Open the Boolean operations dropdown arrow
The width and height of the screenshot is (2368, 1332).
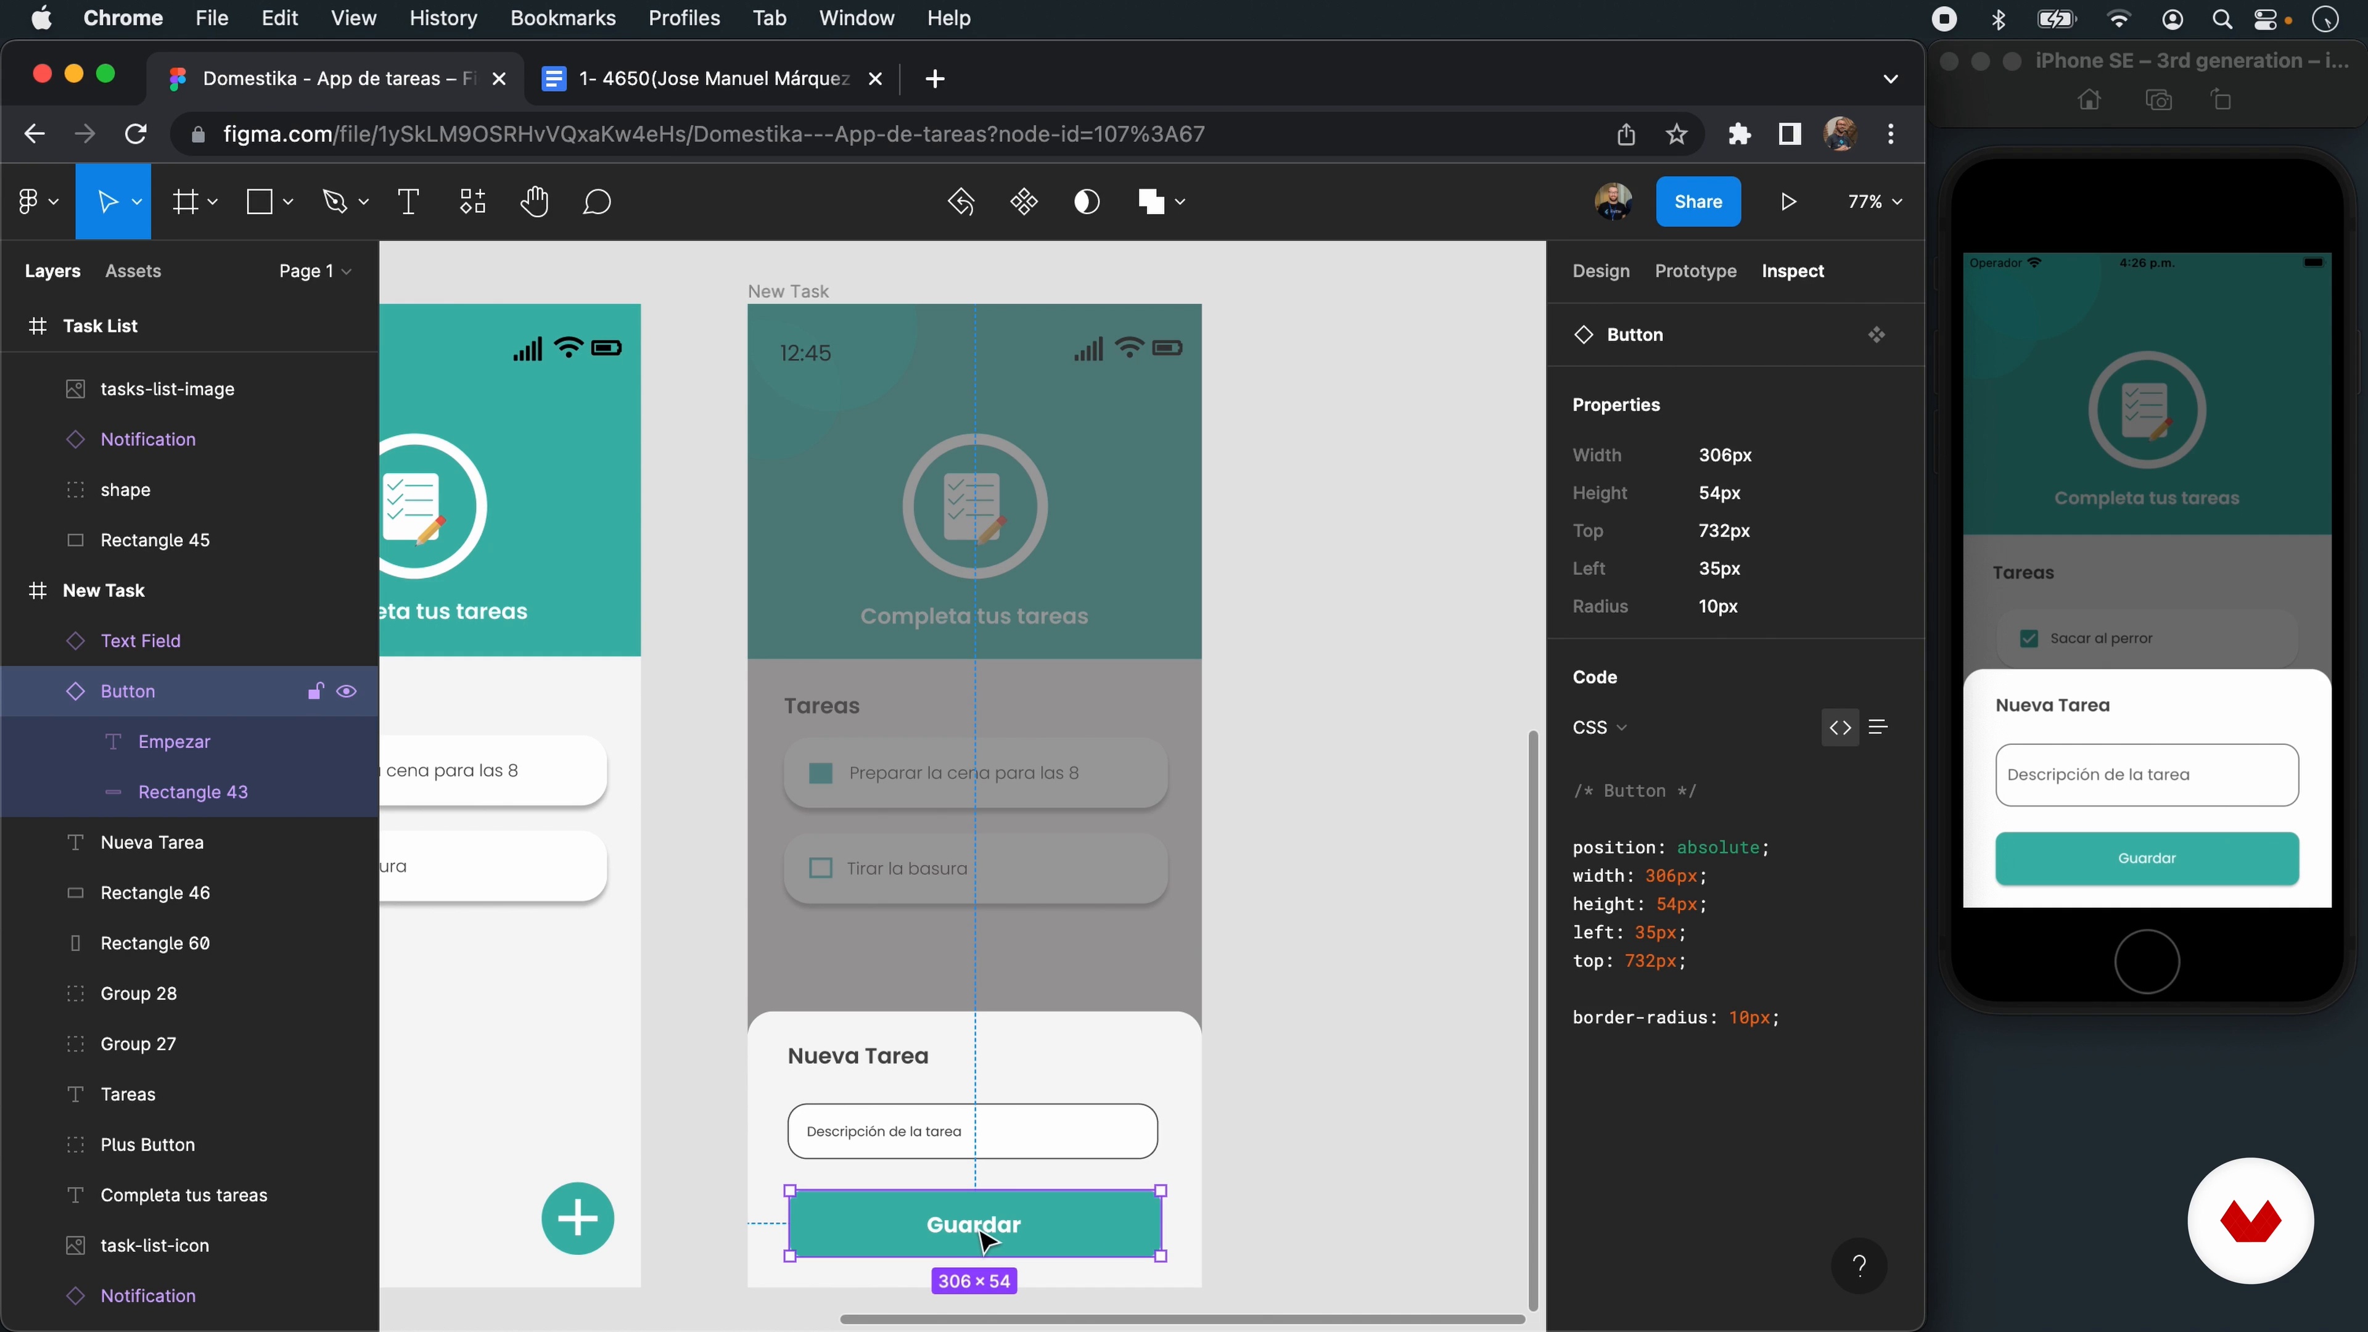pyautogui.click(x=1180, y=201)
